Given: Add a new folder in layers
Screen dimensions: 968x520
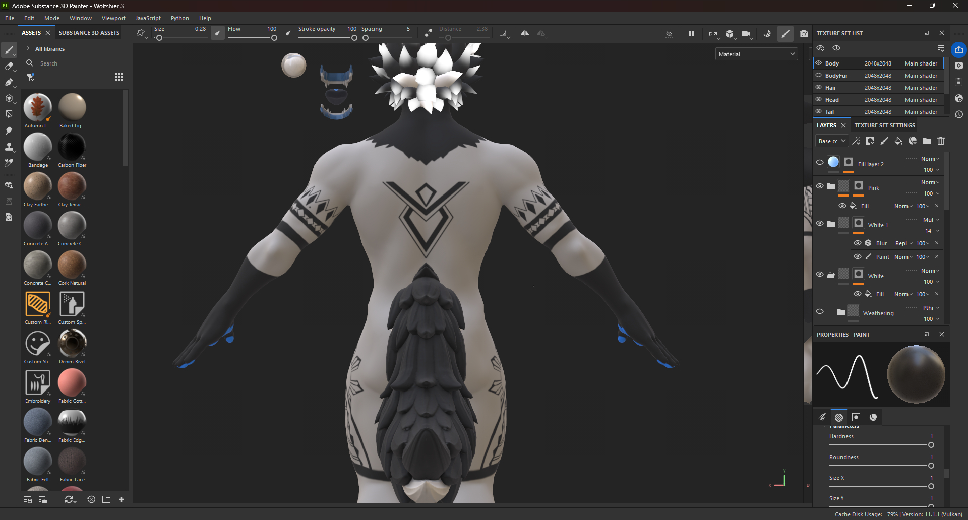Looking at the screenshot, I should (x=927, y=141).
